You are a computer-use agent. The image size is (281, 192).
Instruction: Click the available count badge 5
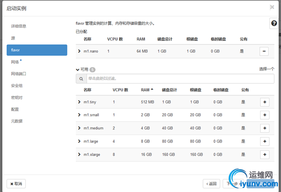[x=92, y=70]
